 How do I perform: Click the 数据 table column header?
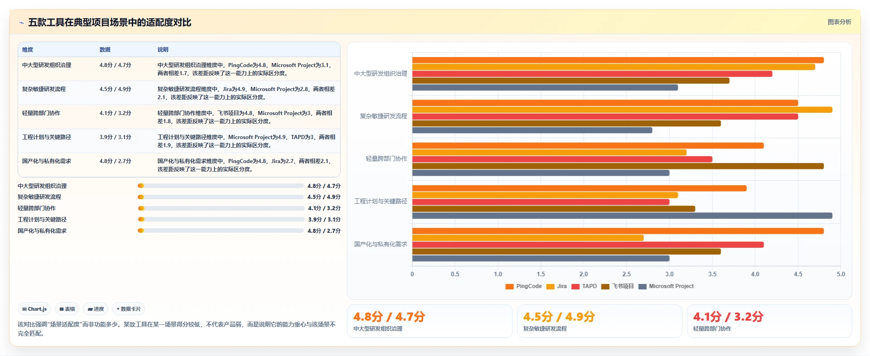(x=105, y=50)
